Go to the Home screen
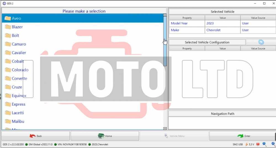The height and width of the screenshot is (148, 276). (105, 136)
